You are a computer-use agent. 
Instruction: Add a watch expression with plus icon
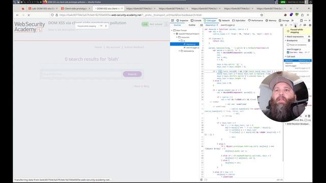[x=309, y=37]
